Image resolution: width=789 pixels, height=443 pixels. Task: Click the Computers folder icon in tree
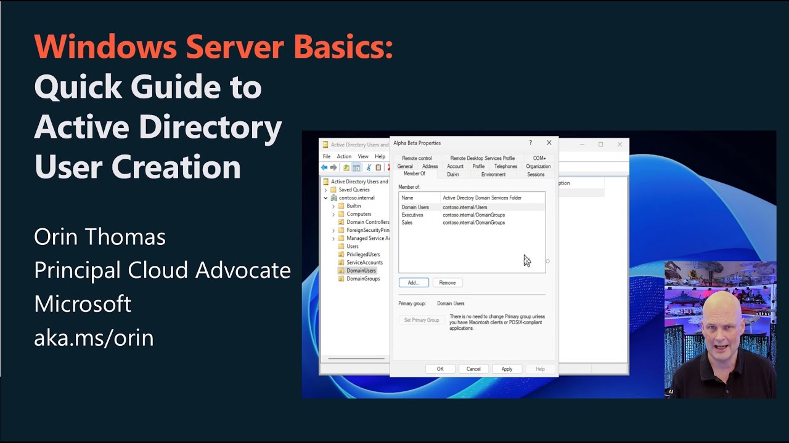pyautogui.click(x=341, y=214)
